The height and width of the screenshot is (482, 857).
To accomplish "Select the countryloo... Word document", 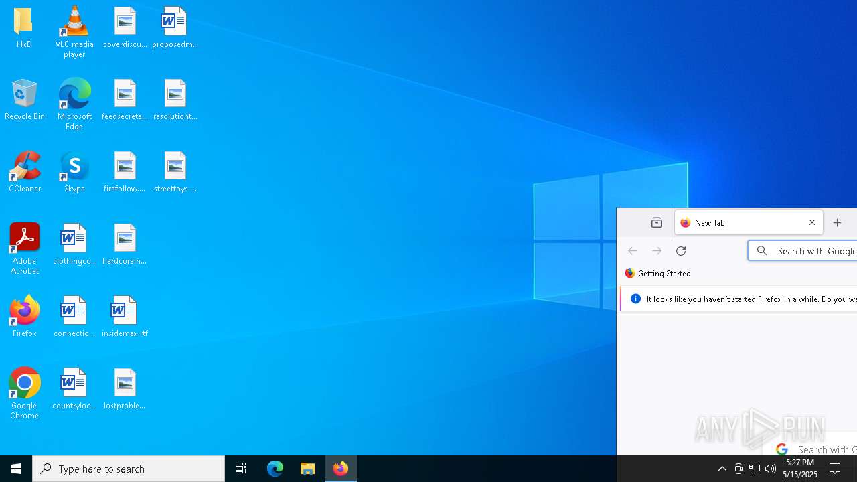I will tap(74, 388).
